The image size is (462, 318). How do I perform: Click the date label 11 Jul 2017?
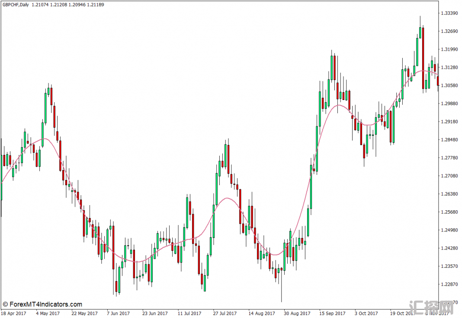(189, 313)
